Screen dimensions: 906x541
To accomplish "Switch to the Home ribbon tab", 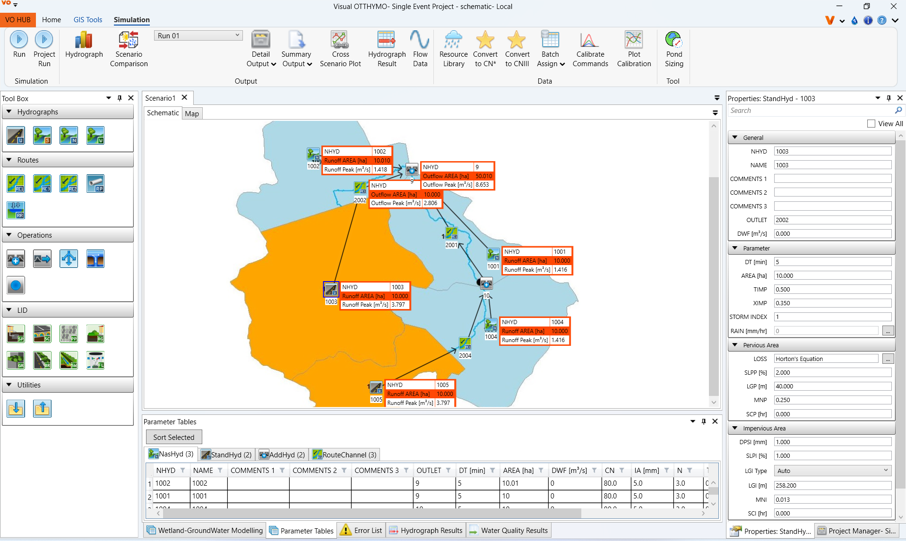I will [51, 20].
